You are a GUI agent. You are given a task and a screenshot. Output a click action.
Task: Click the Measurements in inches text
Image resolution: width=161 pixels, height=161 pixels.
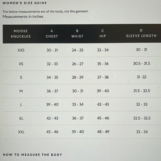pos(23,17)
